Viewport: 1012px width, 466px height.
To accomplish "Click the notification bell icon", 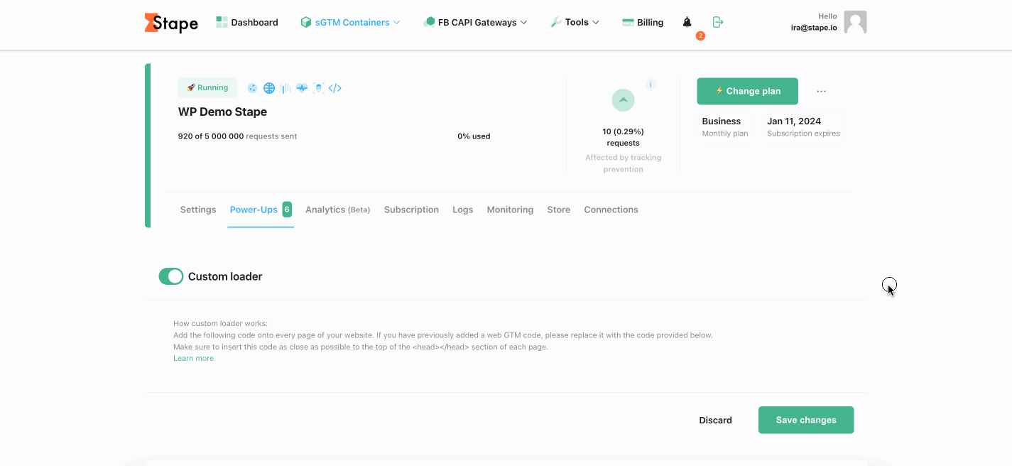I will [x=687, y=22].
